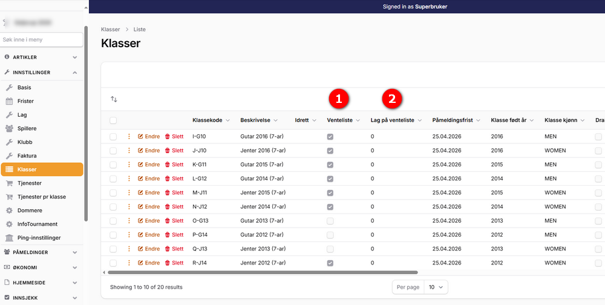Toggle Venteliste checkbox for O-G13 row

330,221
